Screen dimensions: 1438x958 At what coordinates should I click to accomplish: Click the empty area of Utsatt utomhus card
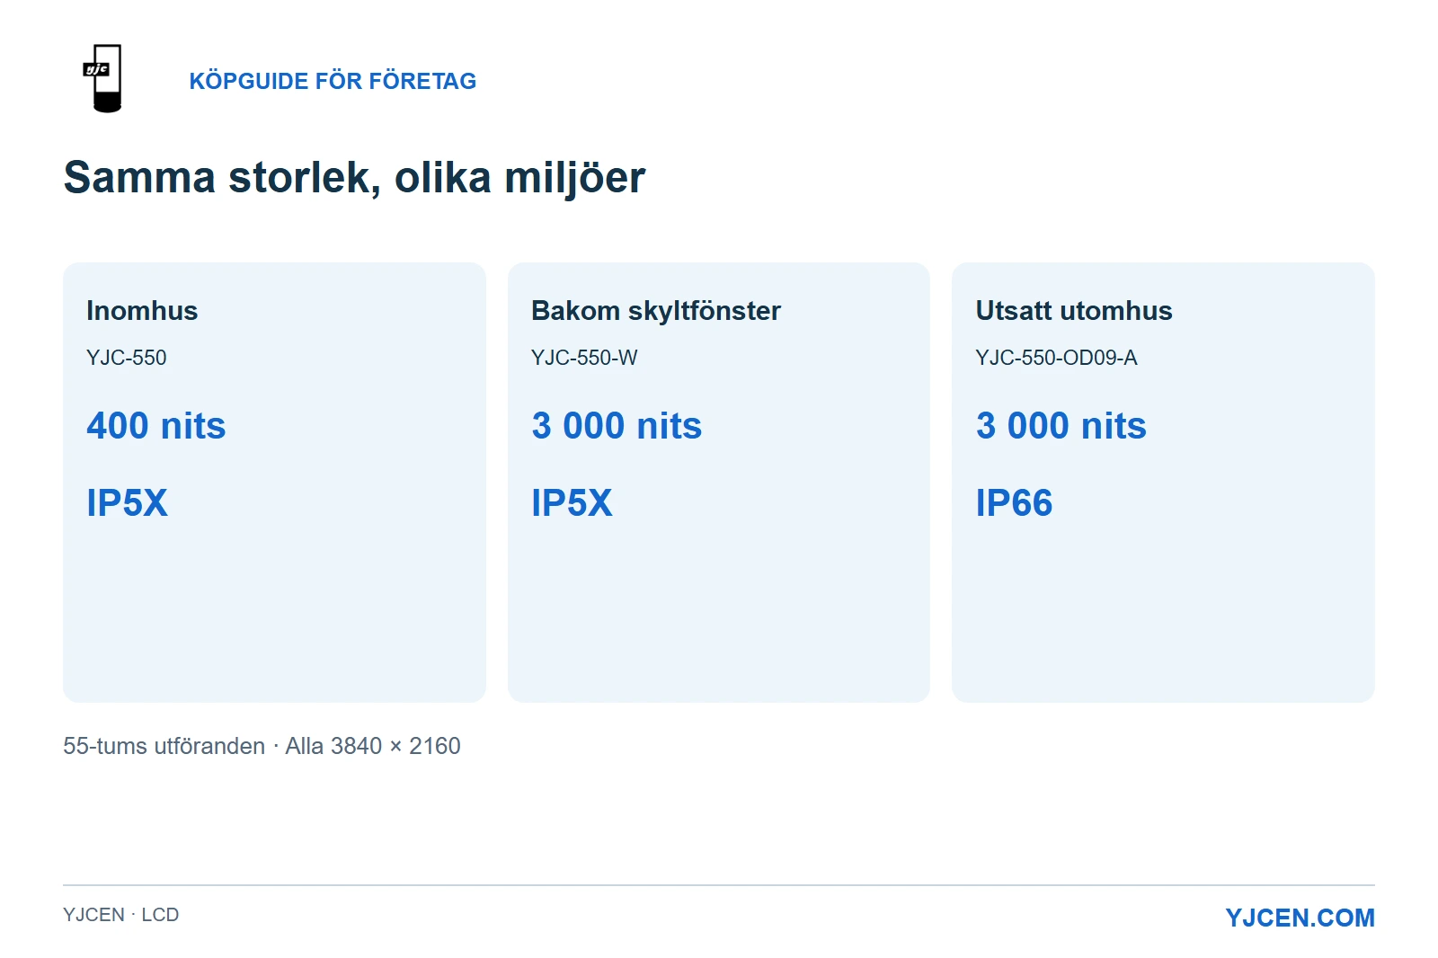[x=1163, y=611]
